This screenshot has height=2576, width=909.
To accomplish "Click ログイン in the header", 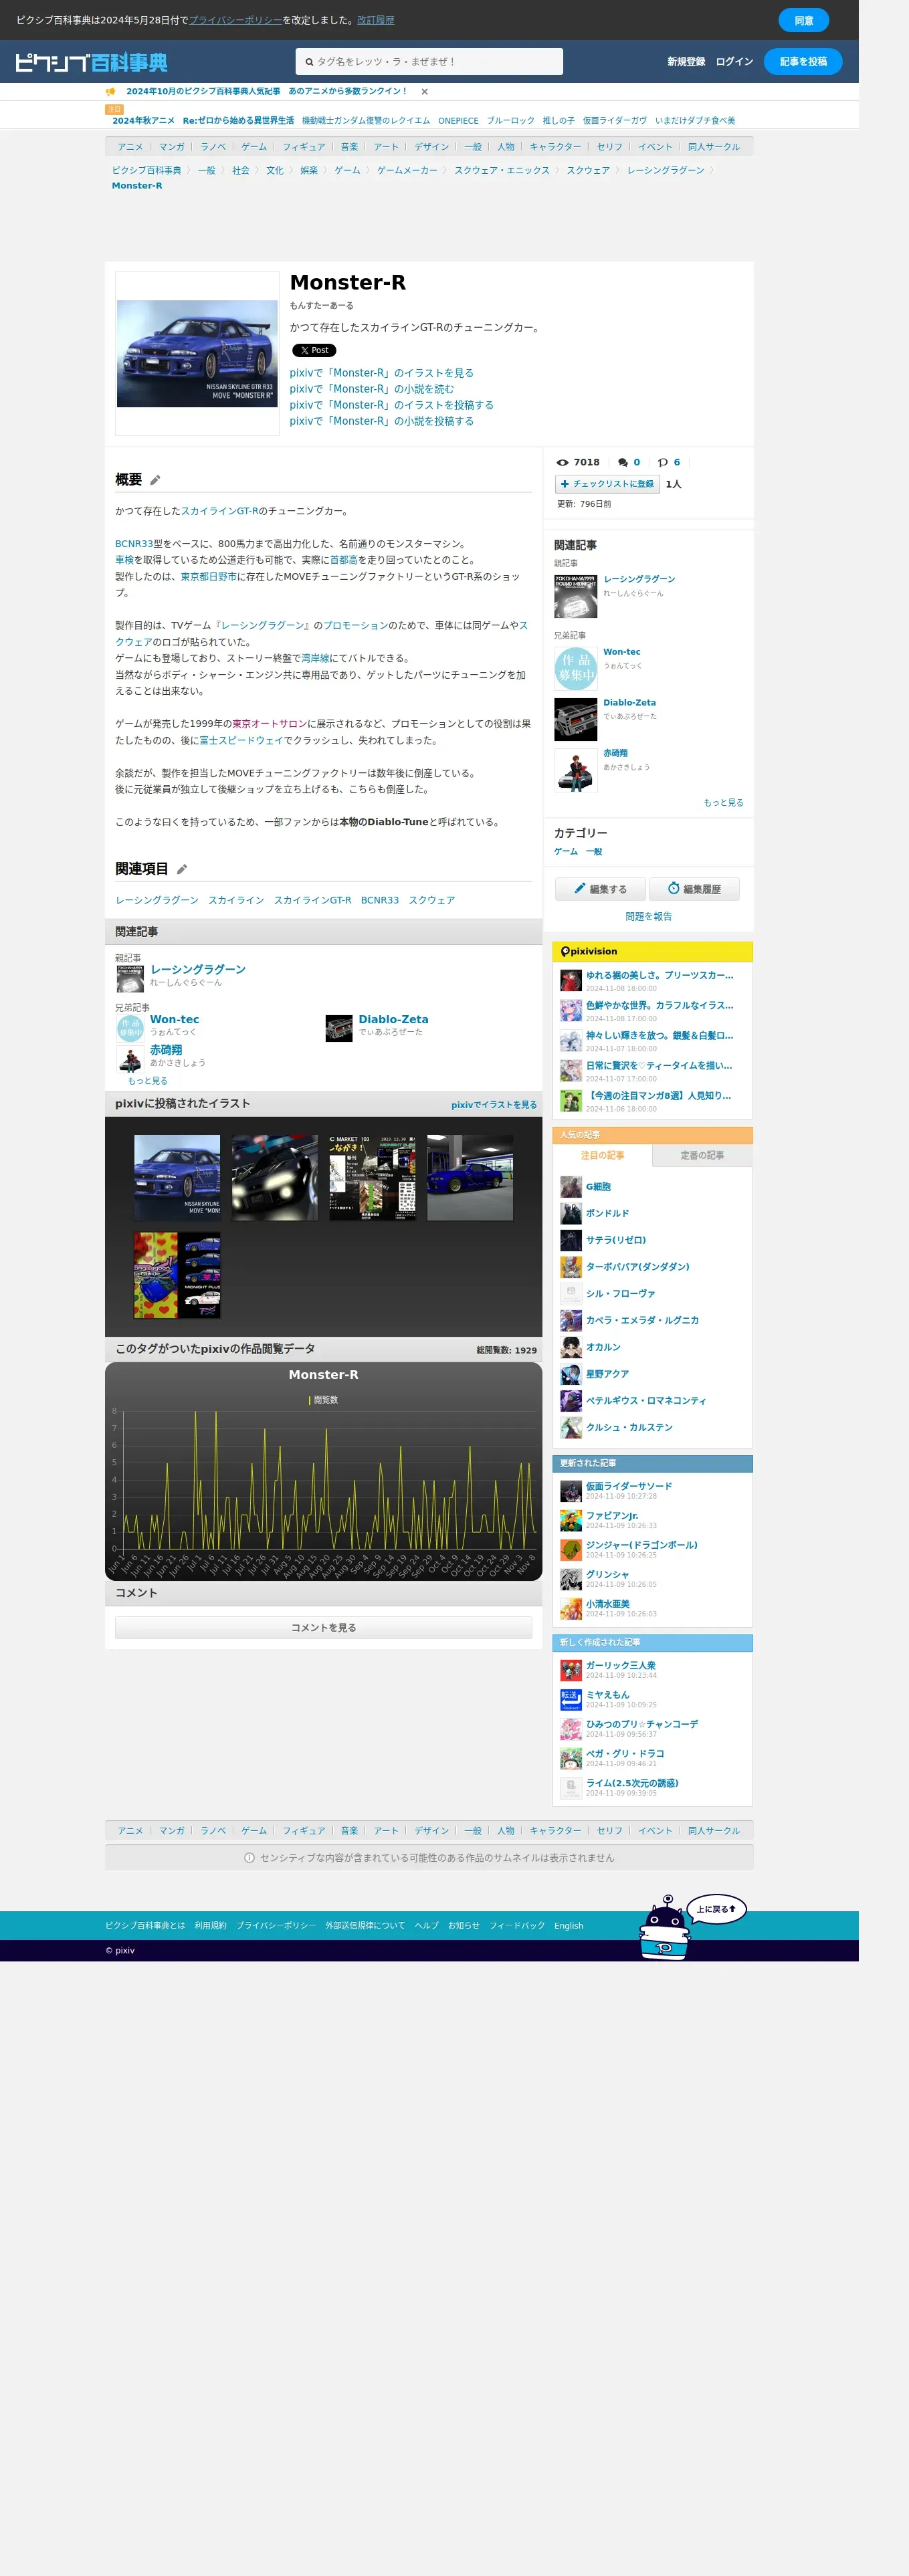I will coord(734,62).
